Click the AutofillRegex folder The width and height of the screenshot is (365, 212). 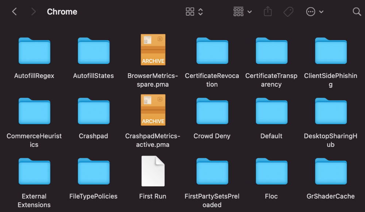click(x=34, y=51)
